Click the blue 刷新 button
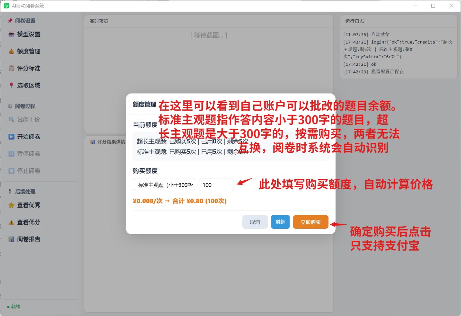 [280, 222]
